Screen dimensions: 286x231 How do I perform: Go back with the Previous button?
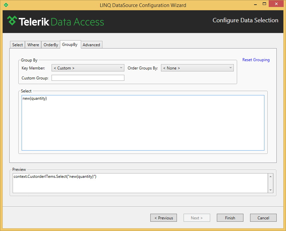pos(164,218)
